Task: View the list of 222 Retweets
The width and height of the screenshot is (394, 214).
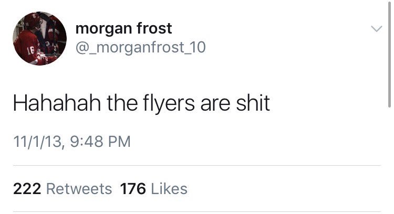Action: [x=63, y=189]
